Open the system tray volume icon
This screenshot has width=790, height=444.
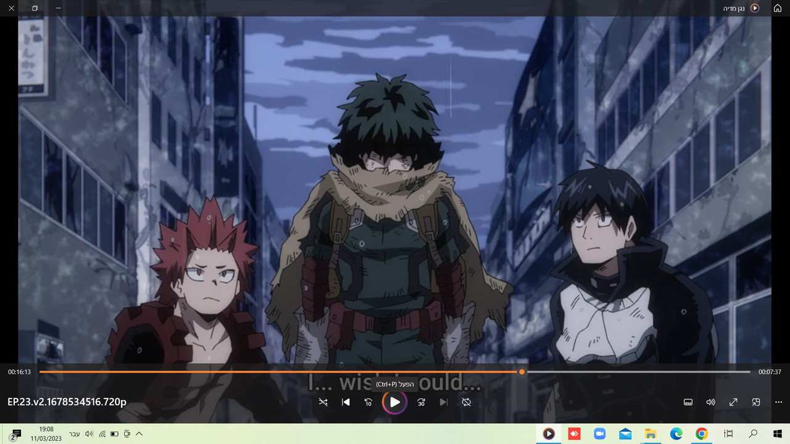[89, 434]
